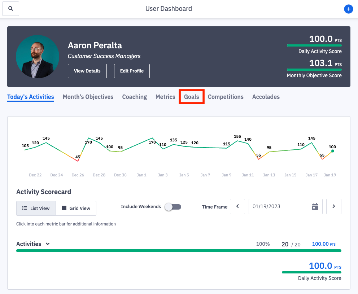Collapse the Activities section chevron
The height and width of the screenshot is (294, 358).
coord(47,244)
